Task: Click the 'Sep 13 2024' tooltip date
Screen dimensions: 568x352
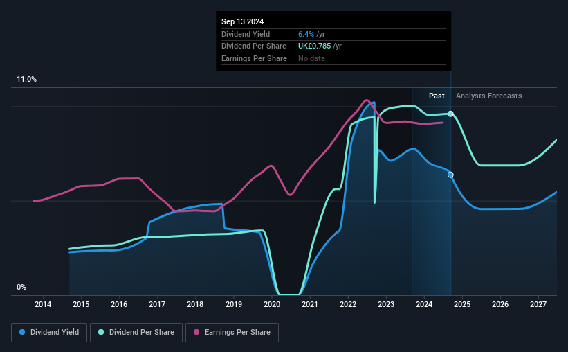Action: (x=242, y=21)
